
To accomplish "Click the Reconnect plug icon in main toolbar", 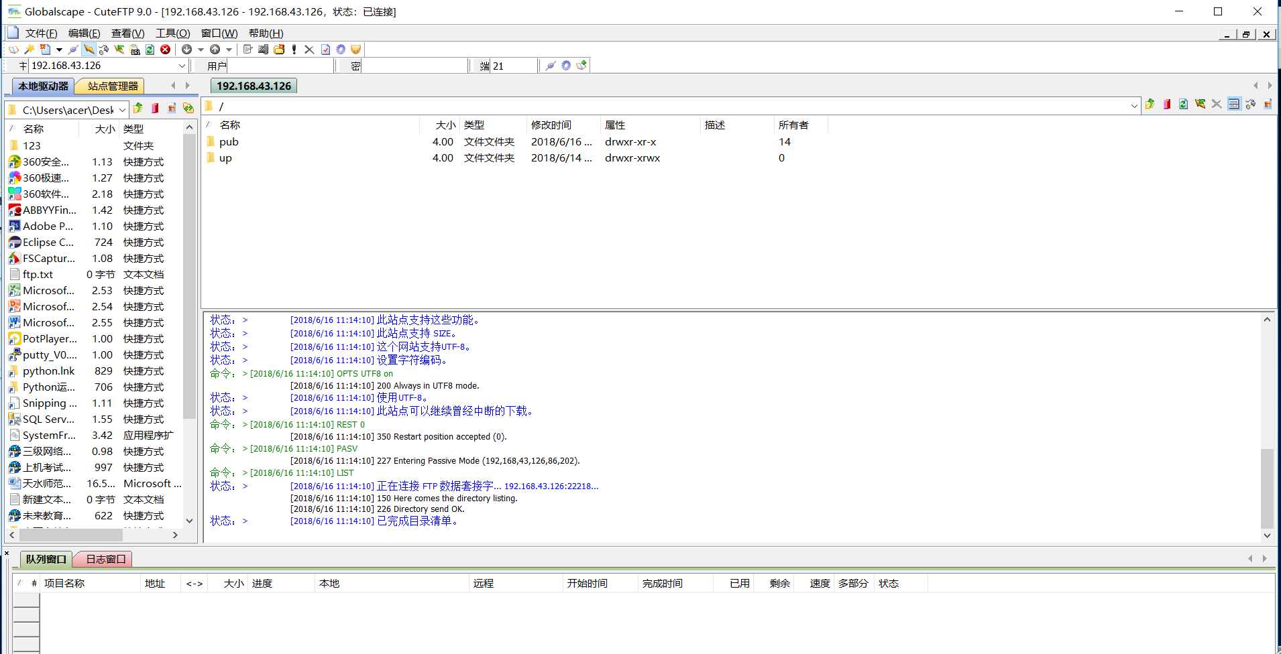I will (73, 50).
